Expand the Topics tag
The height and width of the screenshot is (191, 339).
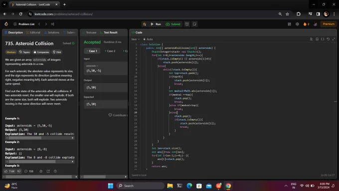pyautogui.click(x=24, y=52)
